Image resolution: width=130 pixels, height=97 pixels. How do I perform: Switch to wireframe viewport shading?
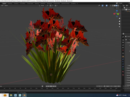pyautogui.click(x=113, y=6)
